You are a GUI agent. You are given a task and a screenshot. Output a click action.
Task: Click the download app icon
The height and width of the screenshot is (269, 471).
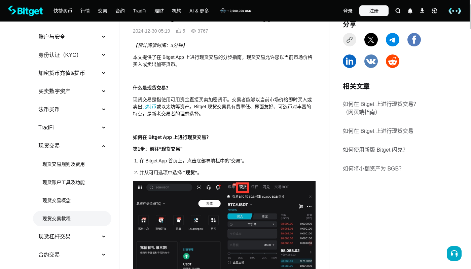point(422,11)
